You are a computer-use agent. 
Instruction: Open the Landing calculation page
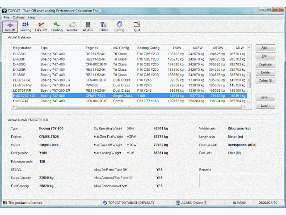[57, 27]
